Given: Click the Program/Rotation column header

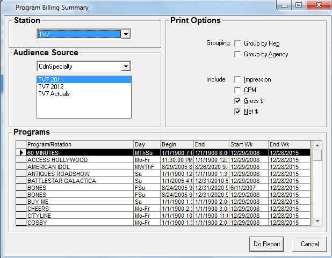Looking at the screenshot, I should (80, 144).
